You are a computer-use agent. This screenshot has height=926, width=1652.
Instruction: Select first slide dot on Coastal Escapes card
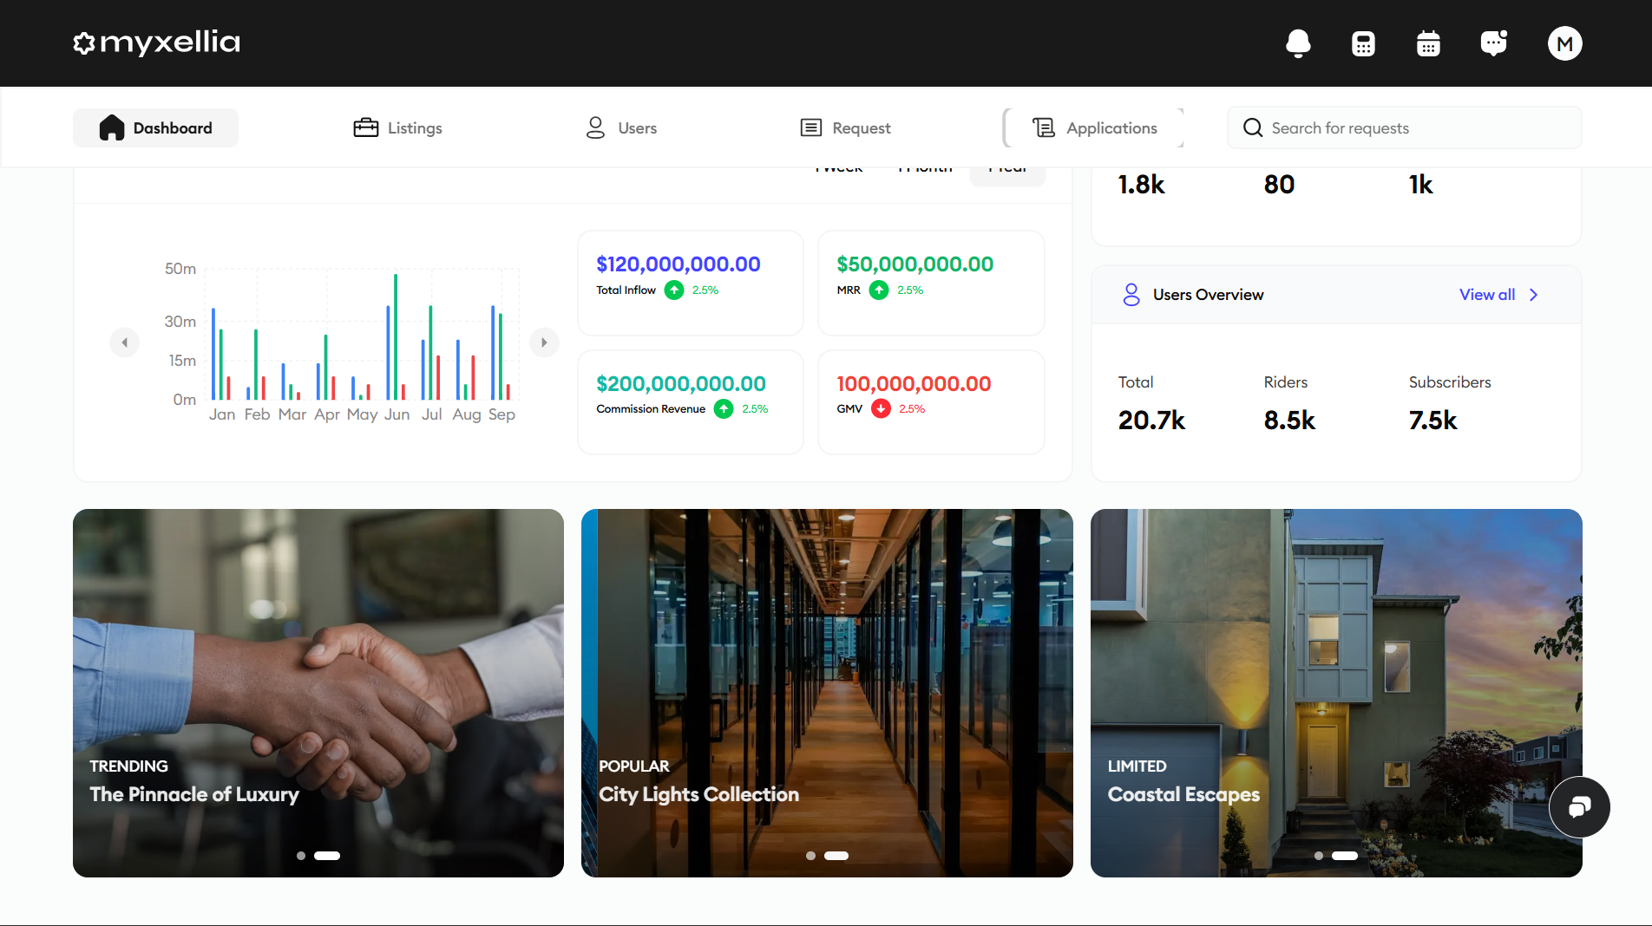tap(1319, 856)
